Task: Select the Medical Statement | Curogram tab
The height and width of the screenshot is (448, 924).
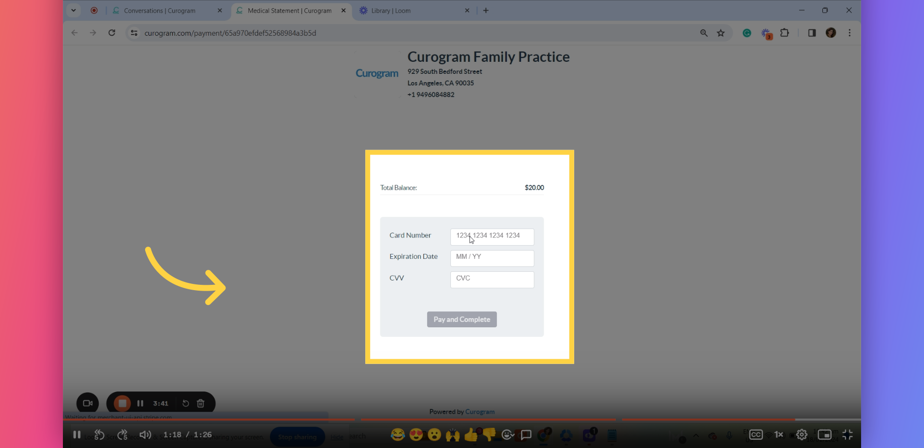Action: [289, 11]
